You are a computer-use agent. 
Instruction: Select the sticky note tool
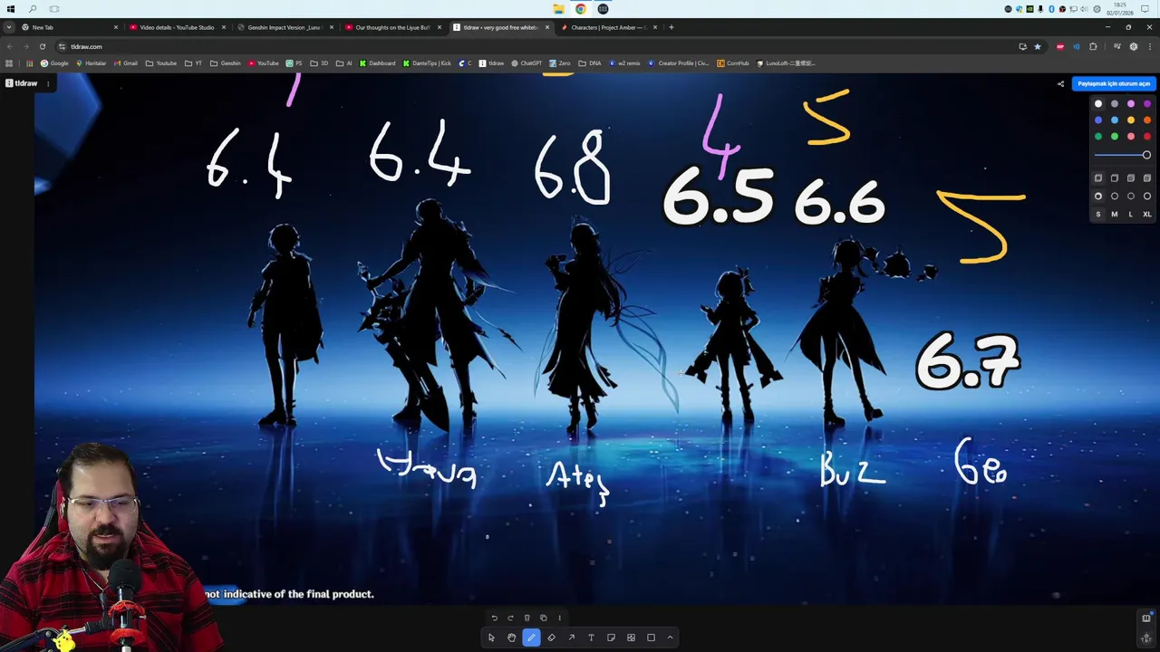(x=611, y=638)
